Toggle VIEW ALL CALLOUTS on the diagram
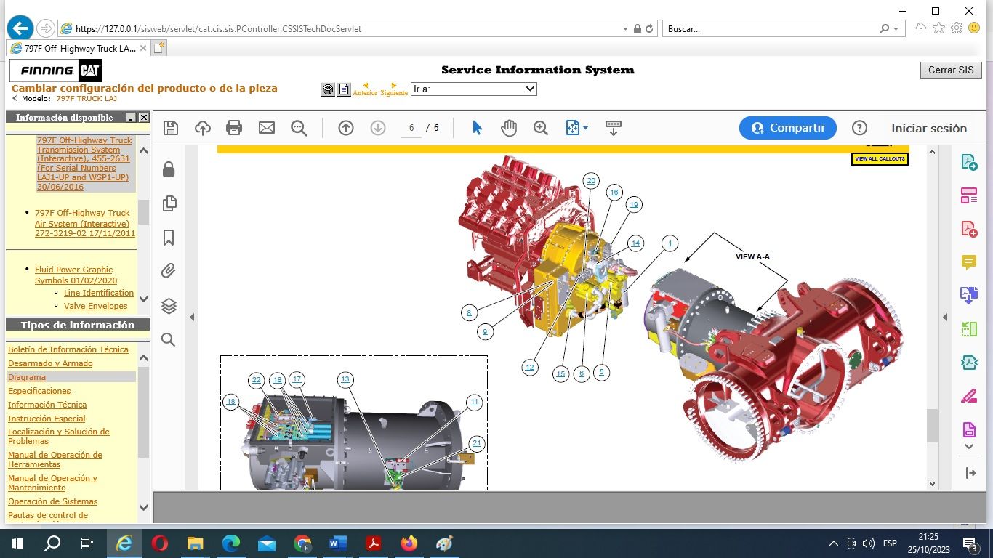Image resolution: width=993 pixels, height=558 pixels. click(879, 158)
